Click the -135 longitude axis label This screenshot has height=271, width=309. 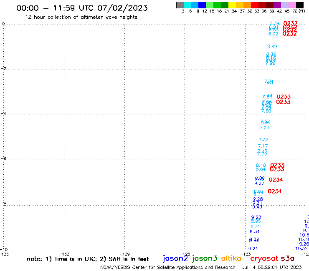pyautogui.click(x=4, y=254)
